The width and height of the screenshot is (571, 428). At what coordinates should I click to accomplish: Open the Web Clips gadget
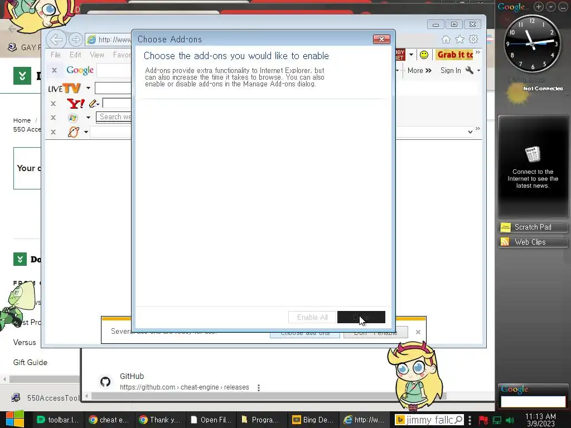(x=533, y=242)
